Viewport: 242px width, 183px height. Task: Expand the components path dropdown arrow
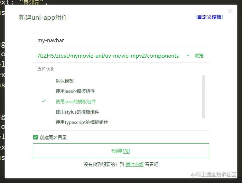coord(188,56)
